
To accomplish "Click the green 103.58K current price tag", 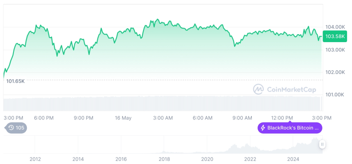I will click(334, 37).
